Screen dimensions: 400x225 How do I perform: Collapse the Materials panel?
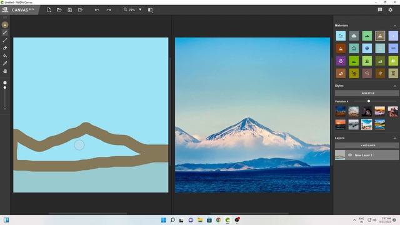395,26
